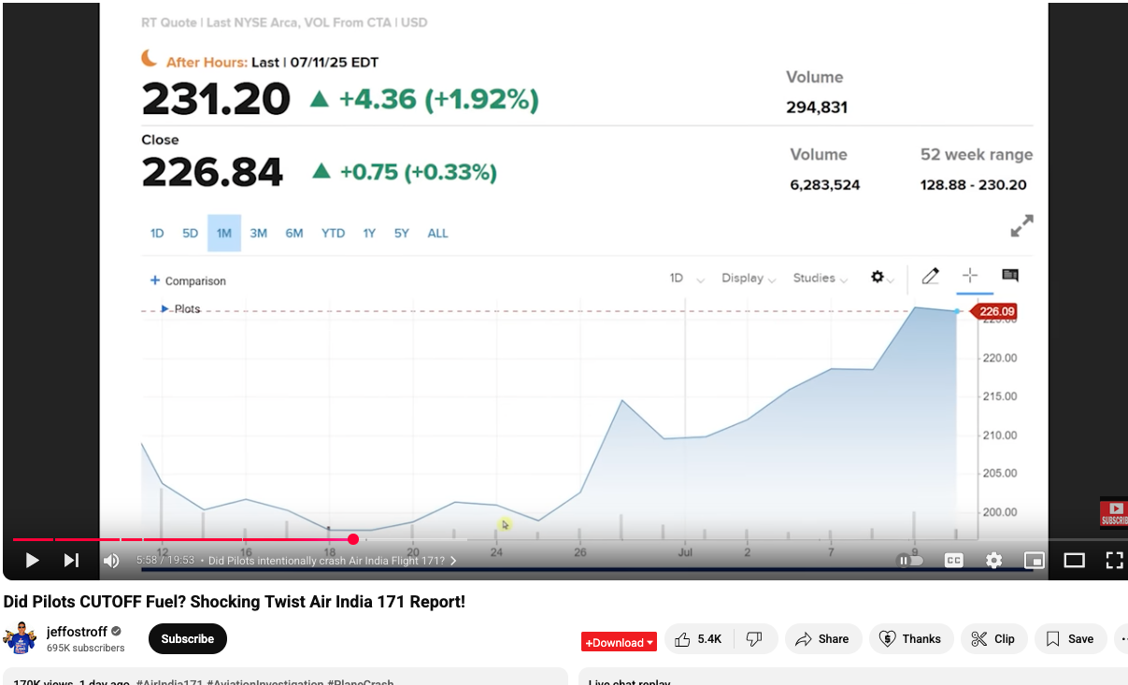Open the jeffostroff channel page

pyautogui.click(x=77, y=632)
